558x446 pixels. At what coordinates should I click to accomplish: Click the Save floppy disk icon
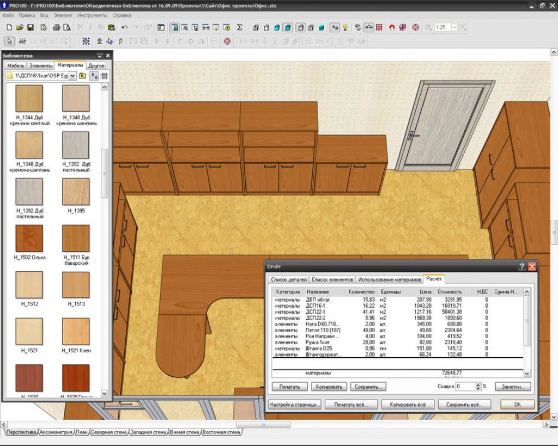point(31,27)
